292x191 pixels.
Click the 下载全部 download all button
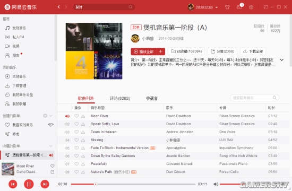(x=253, y=51)
